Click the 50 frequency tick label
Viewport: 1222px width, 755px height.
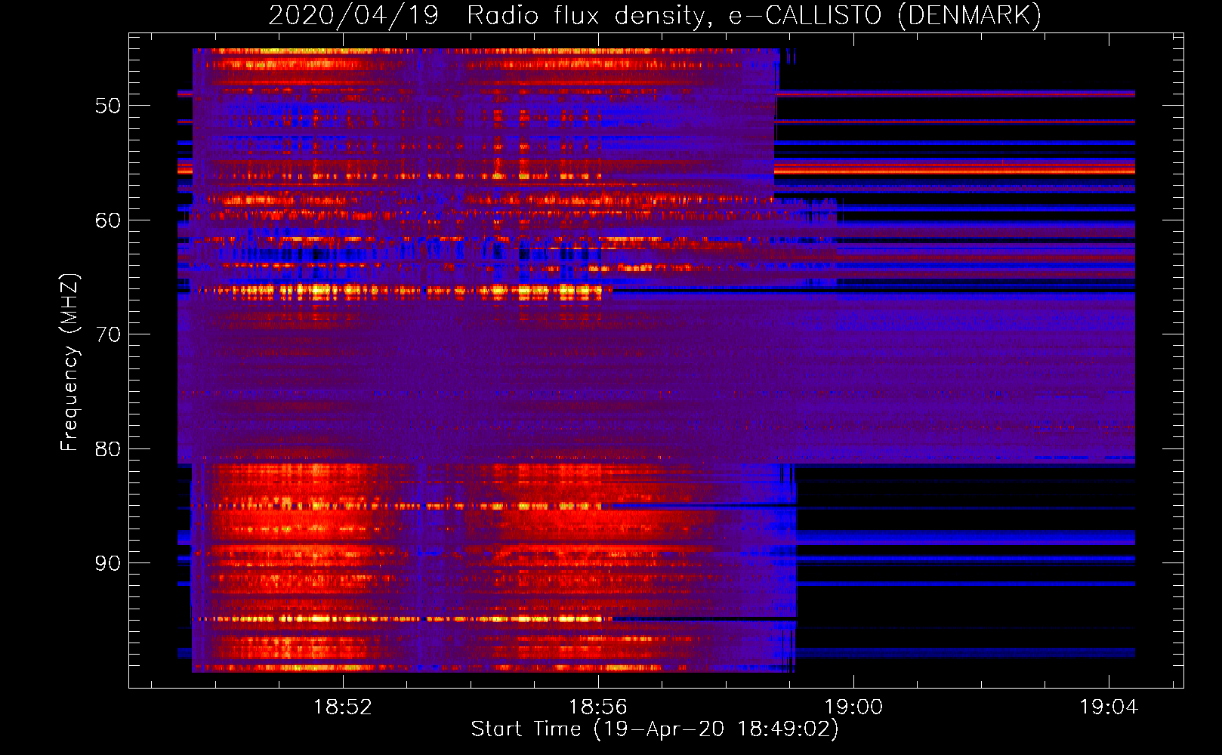click(x=108, y=106)
